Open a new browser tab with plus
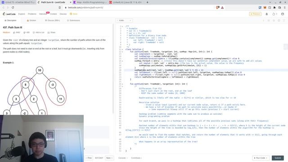 (147, 2)
